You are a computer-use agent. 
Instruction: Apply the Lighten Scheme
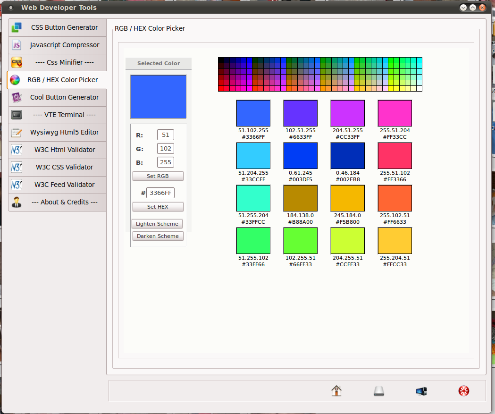click(x=157, y=224)
